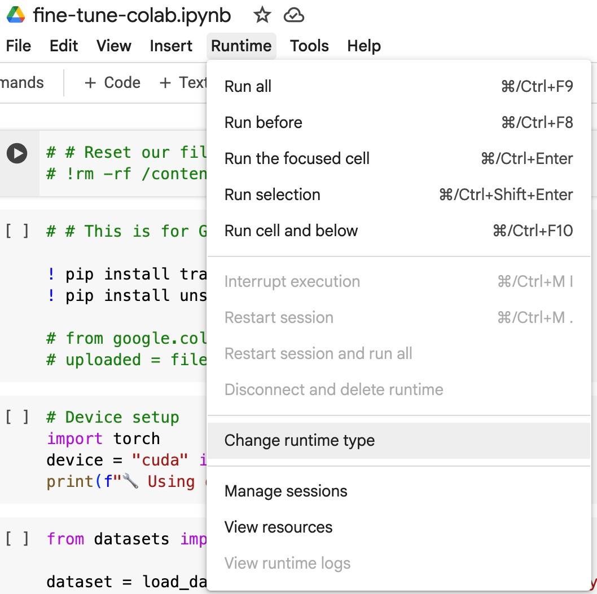This screenshot has height=594, width=597.
Task: Click the Google Drive logo icon
Action: 16,15
